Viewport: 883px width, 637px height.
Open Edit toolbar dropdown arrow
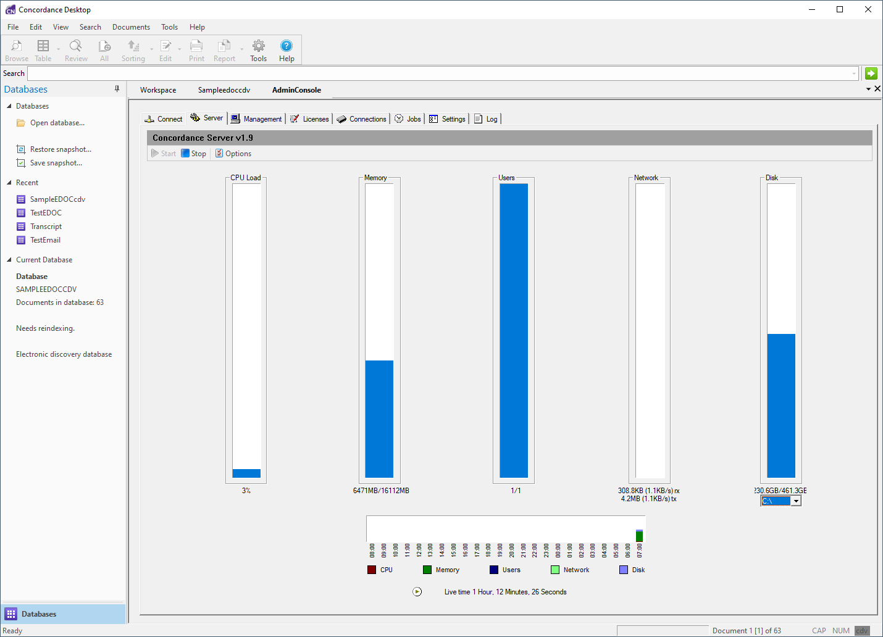point(180,49)
